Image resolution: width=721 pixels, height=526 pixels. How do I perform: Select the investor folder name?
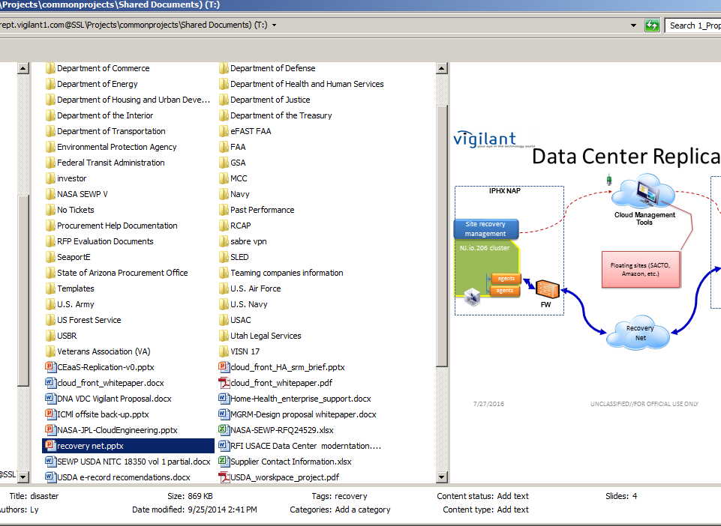(x=72, y=178)
